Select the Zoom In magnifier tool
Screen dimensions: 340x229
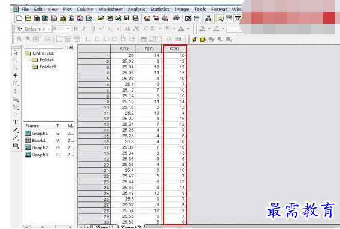pyautogui.click(x=16, y=60)
